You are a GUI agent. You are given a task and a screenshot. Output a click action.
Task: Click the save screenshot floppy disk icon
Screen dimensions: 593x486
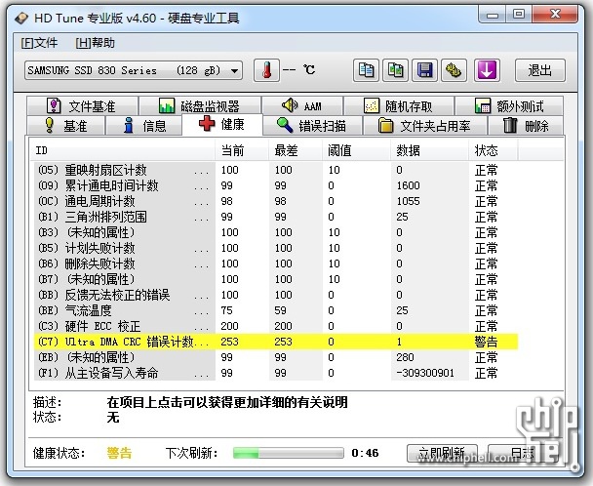pos(424,70)
